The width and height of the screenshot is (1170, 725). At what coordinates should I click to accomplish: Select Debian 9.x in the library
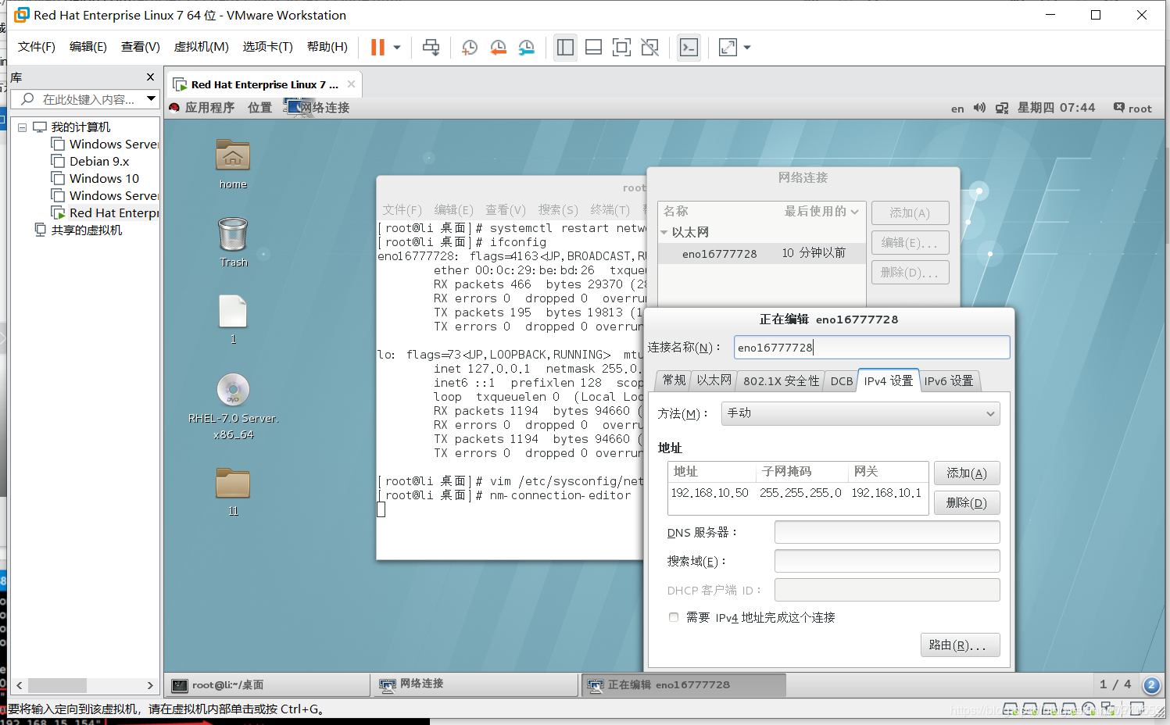pos(99,162)
